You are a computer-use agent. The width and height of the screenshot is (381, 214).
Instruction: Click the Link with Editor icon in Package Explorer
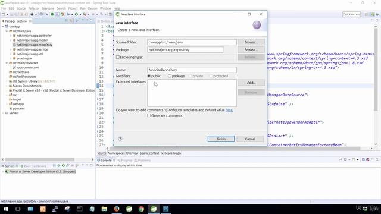(71, 21)
